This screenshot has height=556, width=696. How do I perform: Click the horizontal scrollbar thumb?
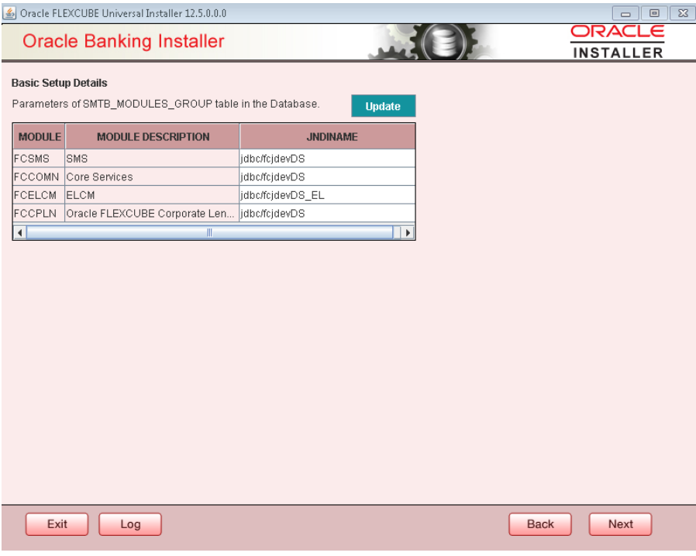(209, 232)
